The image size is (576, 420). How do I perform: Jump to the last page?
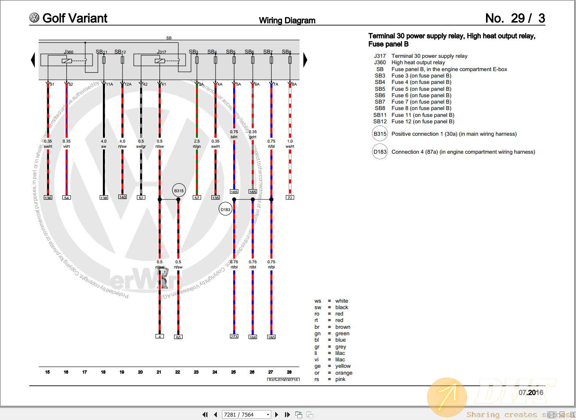coord(287,414)
